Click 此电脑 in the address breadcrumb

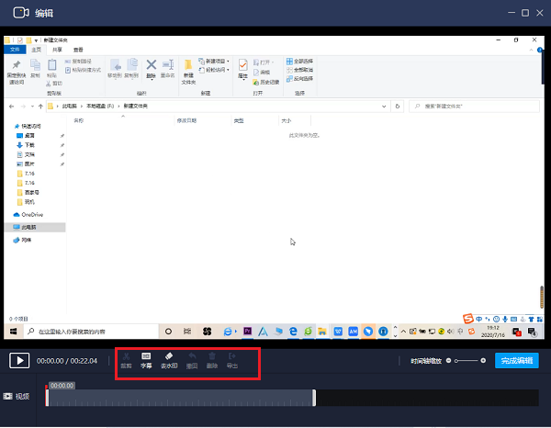pyautogui.click(x=69, y=107)
